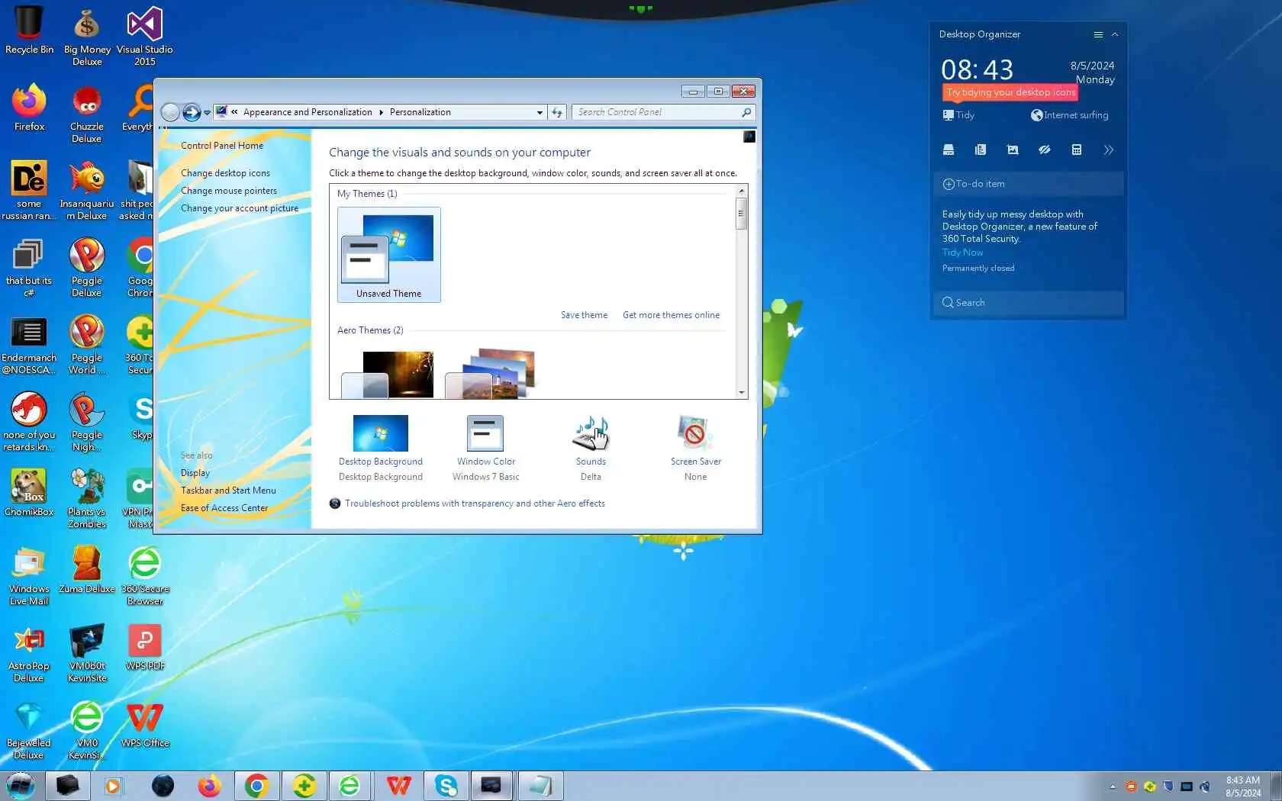Open Ease of Access Center link

(x=224, y=508)
